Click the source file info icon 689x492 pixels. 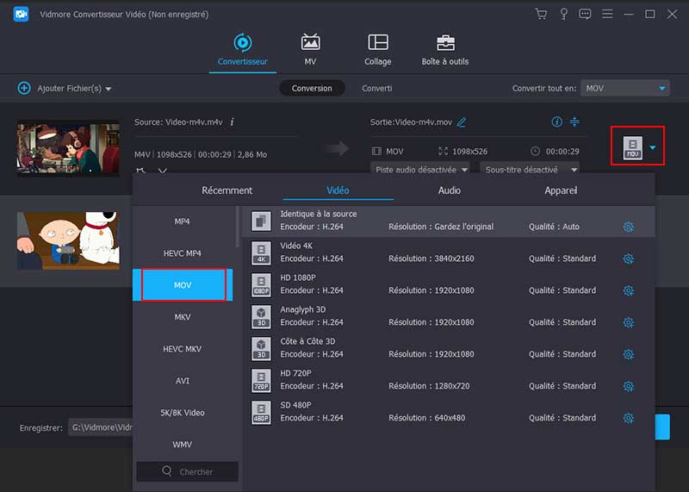coord(232,122)
